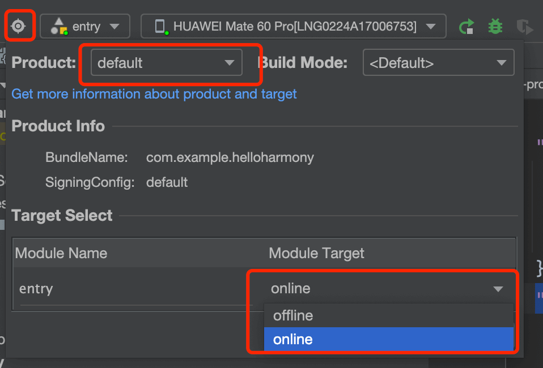The width and height of the screenshot is (543, 368).
Task: Open the Product dropdown showing default
Action: click(x=166, y=63)
